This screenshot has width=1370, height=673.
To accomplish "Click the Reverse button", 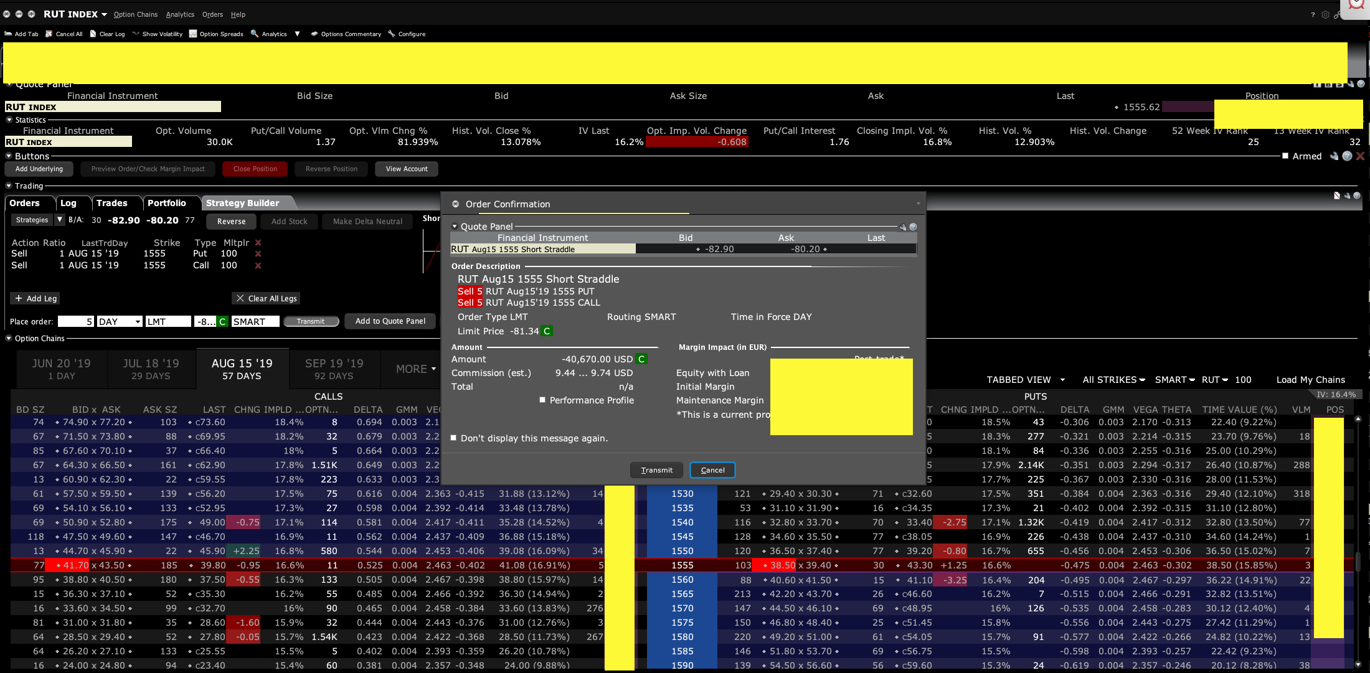I will point(231,222).
